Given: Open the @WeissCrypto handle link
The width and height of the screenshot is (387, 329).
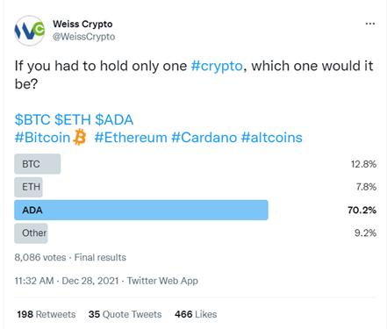Looking at the screenshot, I should point(84,37).
